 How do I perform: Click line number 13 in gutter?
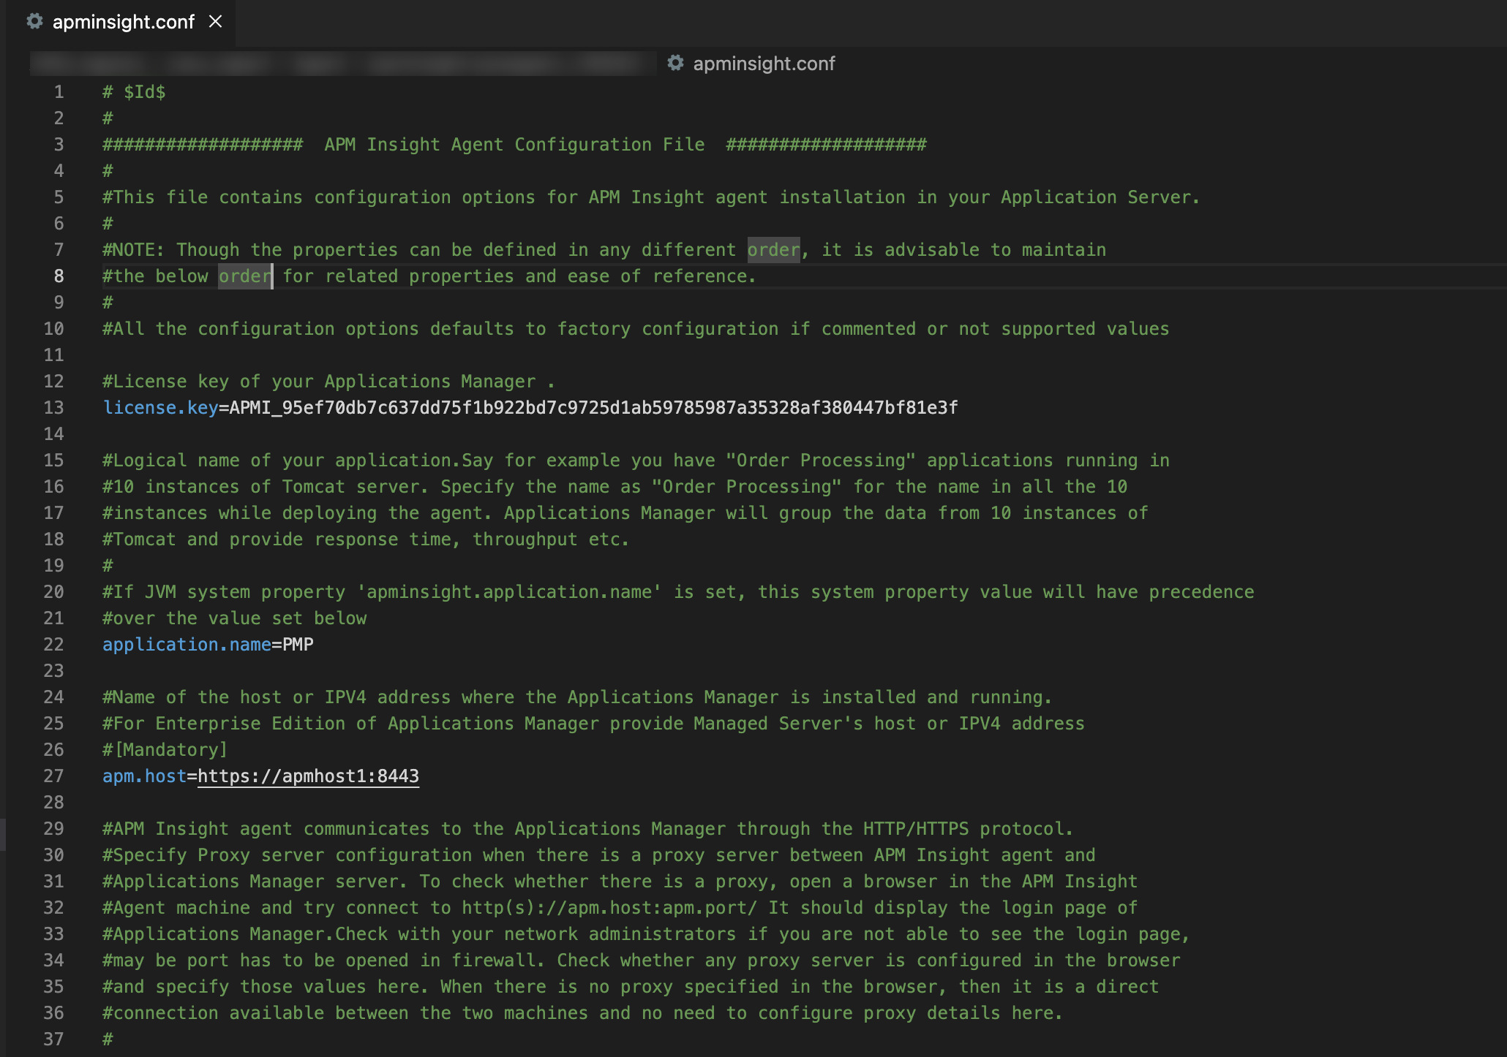(x=53, y=408)
